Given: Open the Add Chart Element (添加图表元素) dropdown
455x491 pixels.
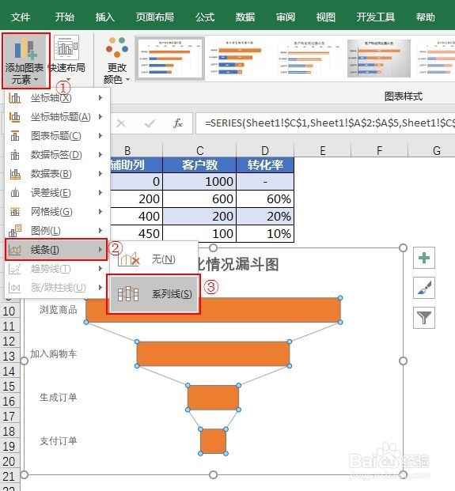Looking at the screenshot, I should tap(25, 61).
